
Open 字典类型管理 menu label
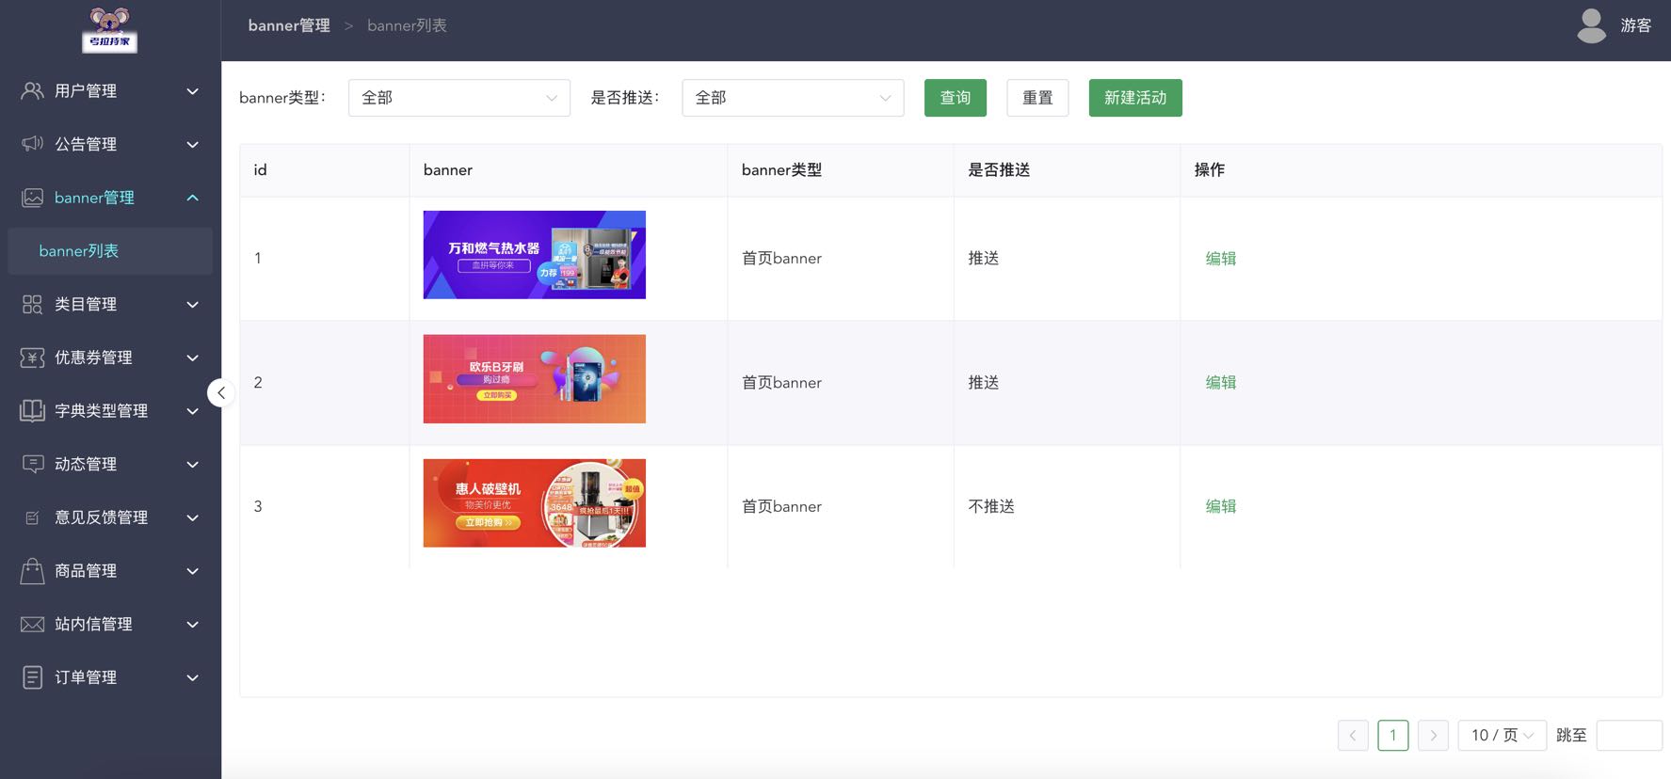(101, 411)
